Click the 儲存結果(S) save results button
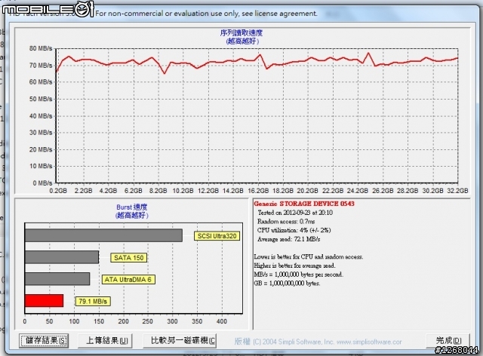This screenshot has height=356, width=483. pyautogui.click(x=44, y=341)
